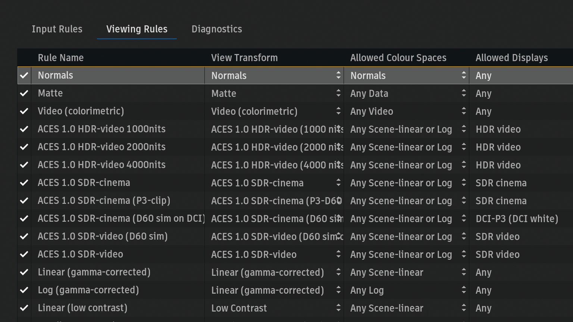This screenshot has height=322, width=573.
Task: Disable the Video (colorimetric) rule checkbox
Action: [x=24, y=111]
